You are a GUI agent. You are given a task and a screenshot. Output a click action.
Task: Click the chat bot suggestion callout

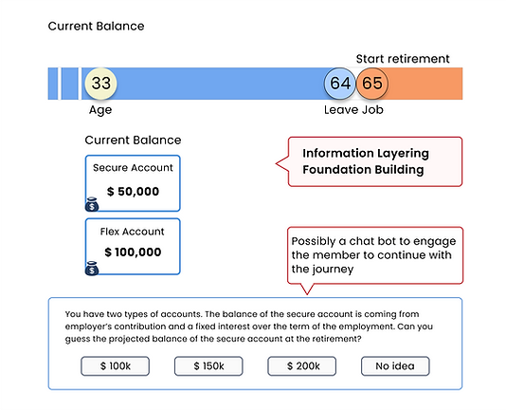[375, 255]
